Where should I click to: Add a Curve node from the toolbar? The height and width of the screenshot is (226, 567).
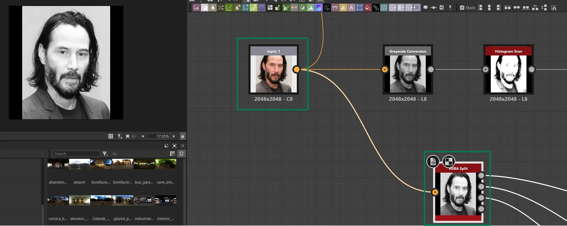(229, 8)
